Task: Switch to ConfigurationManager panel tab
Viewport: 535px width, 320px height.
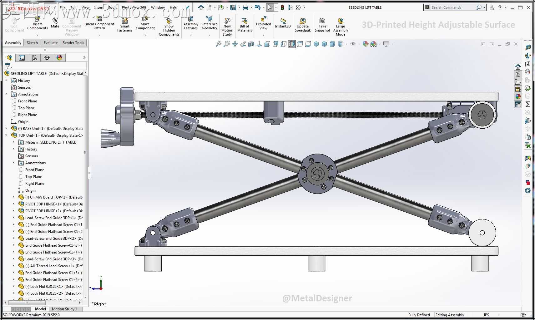Action: pos(34,57)
